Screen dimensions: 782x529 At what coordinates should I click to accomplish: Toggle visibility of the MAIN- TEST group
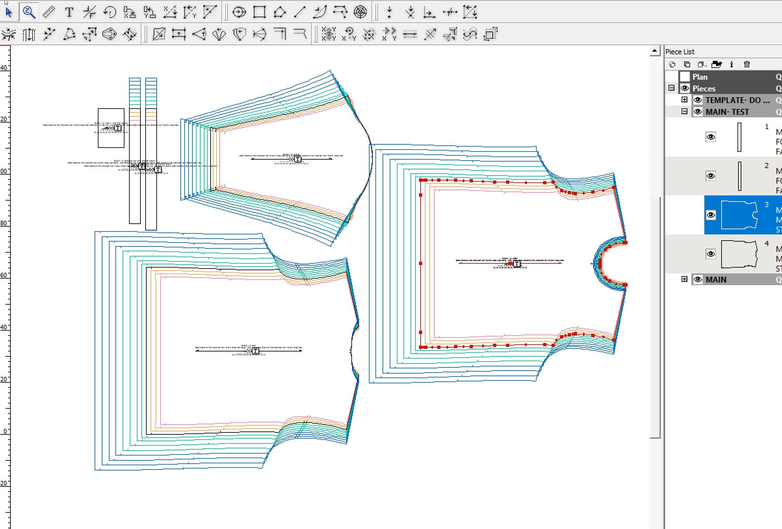pyautogui.click(x=697, y=112)
